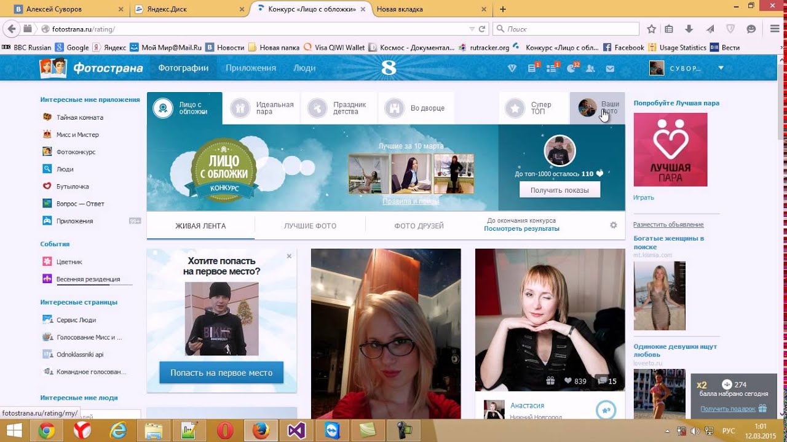Image resolution: width=787 pixels, height=442 pixels.
Task: Open the Firefox downloads arrow icon
Action: (689, 29)
